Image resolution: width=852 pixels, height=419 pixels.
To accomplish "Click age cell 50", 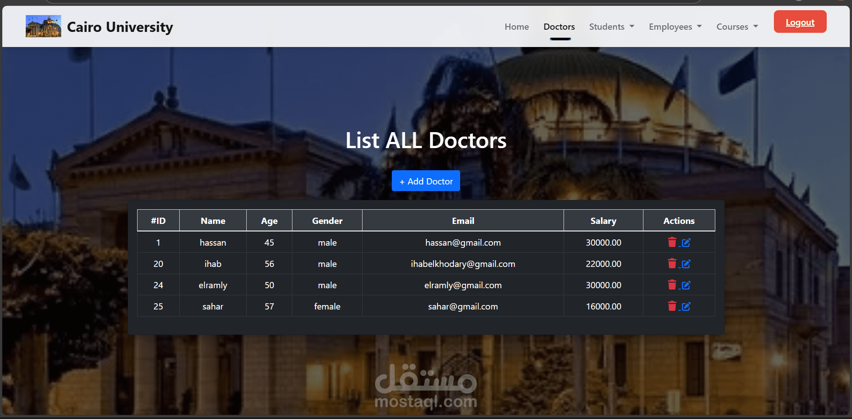I will 269,285.
